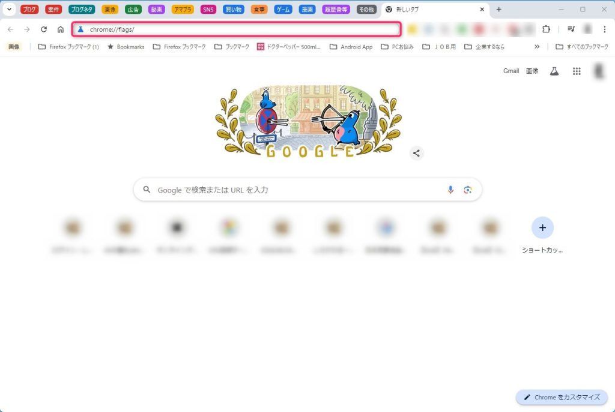Open Chrome's three-dot menu
The image size is (615, 412).
(x=604, y=29)
